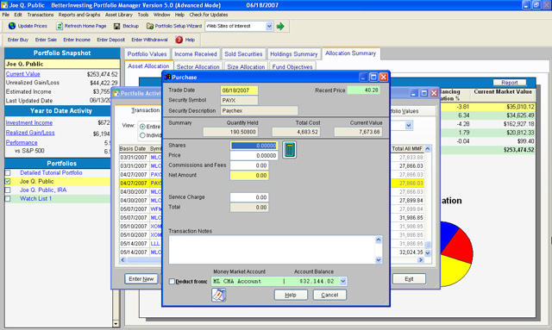
Task: Click the application title bar icon
Action: [4, 5]
